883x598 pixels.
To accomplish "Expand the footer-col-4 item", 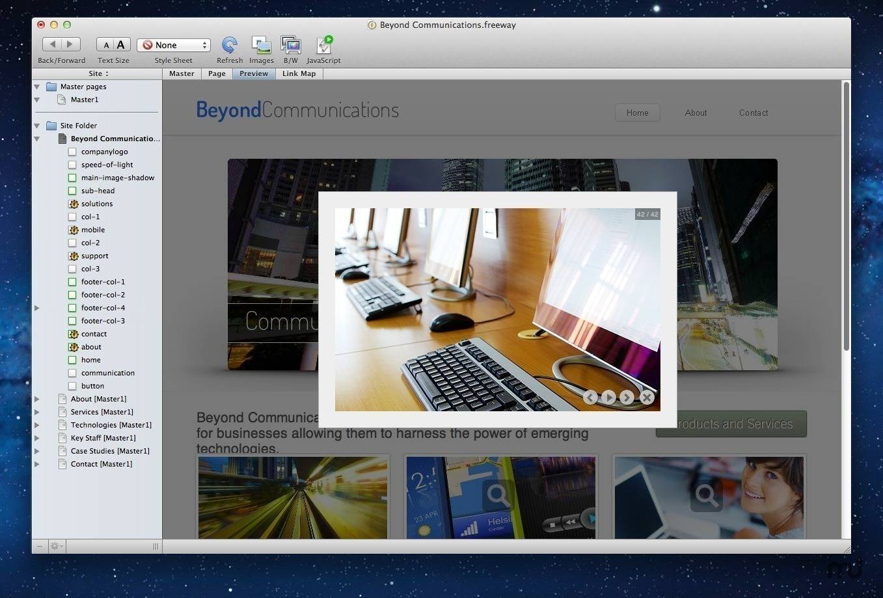I will tap(37, 308).
